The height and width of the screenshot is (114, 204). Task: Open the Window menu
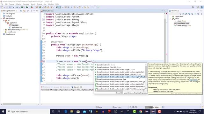(x=51, y=4)
